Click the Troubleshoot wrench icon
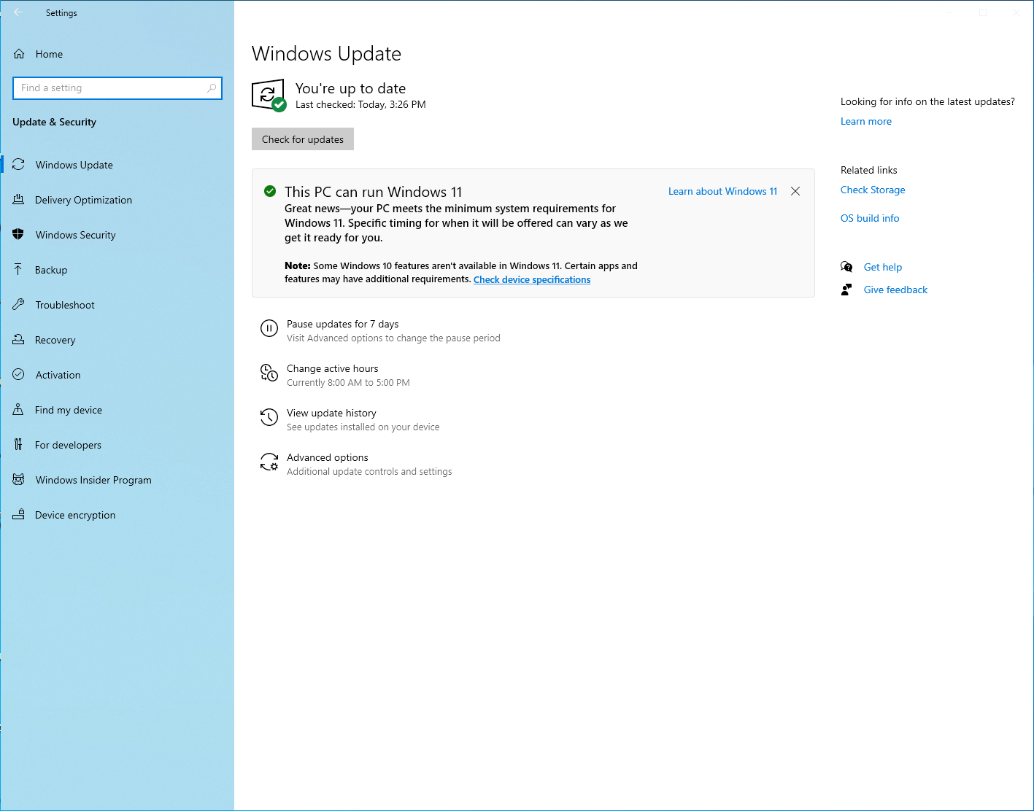1034x811 pixels. click(x=19, y=305)
